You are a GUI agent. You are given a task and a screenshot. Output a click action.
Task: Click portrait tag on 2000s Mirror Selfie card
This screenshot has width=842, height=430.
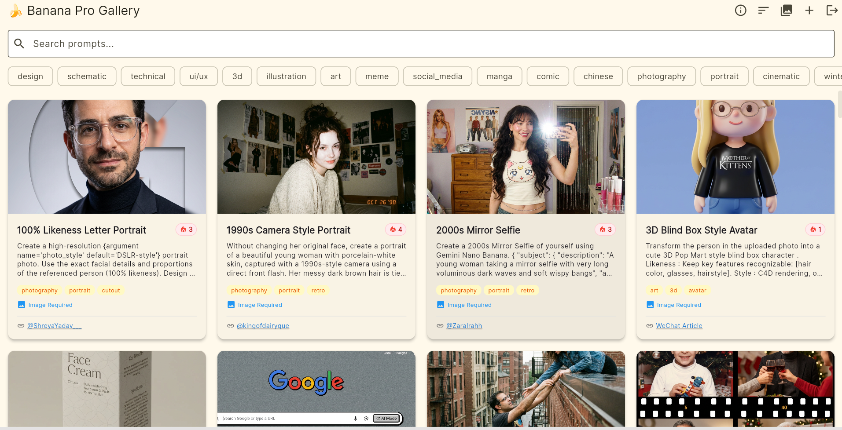click(499, 291)
